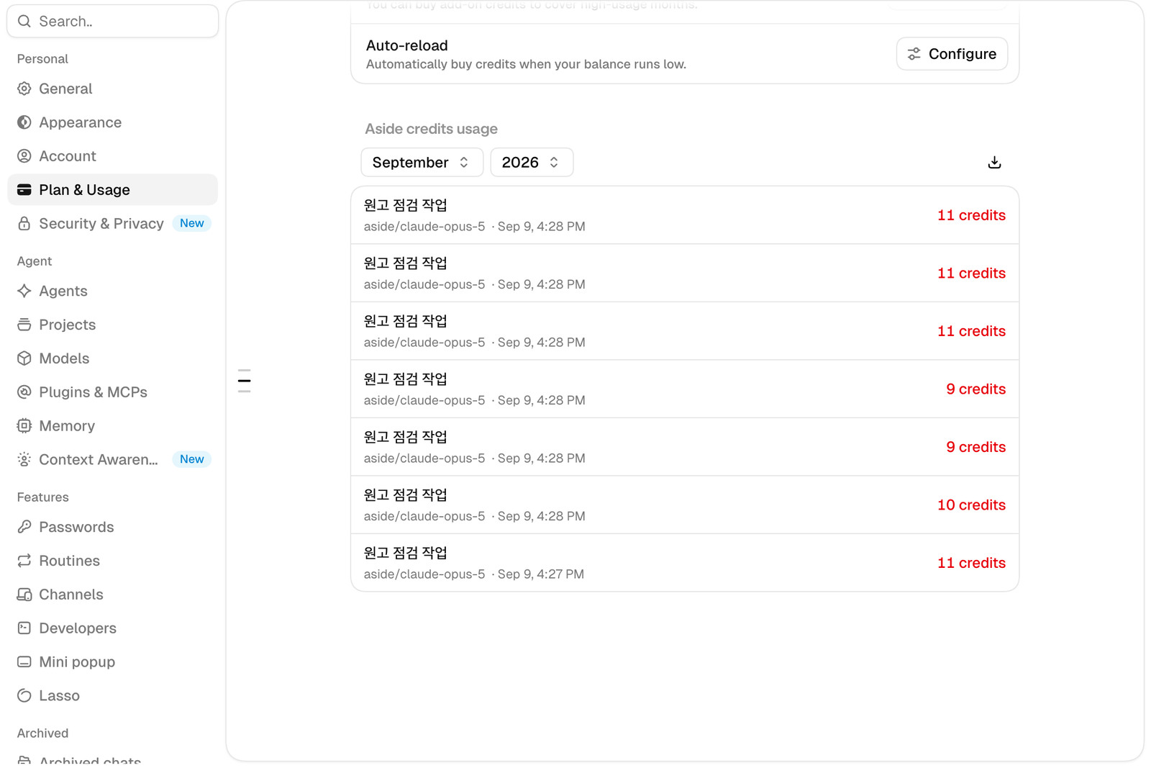Click the Security & Privacy lock icon
Screen dimensions: 1151x768
[x=24, y=223]
